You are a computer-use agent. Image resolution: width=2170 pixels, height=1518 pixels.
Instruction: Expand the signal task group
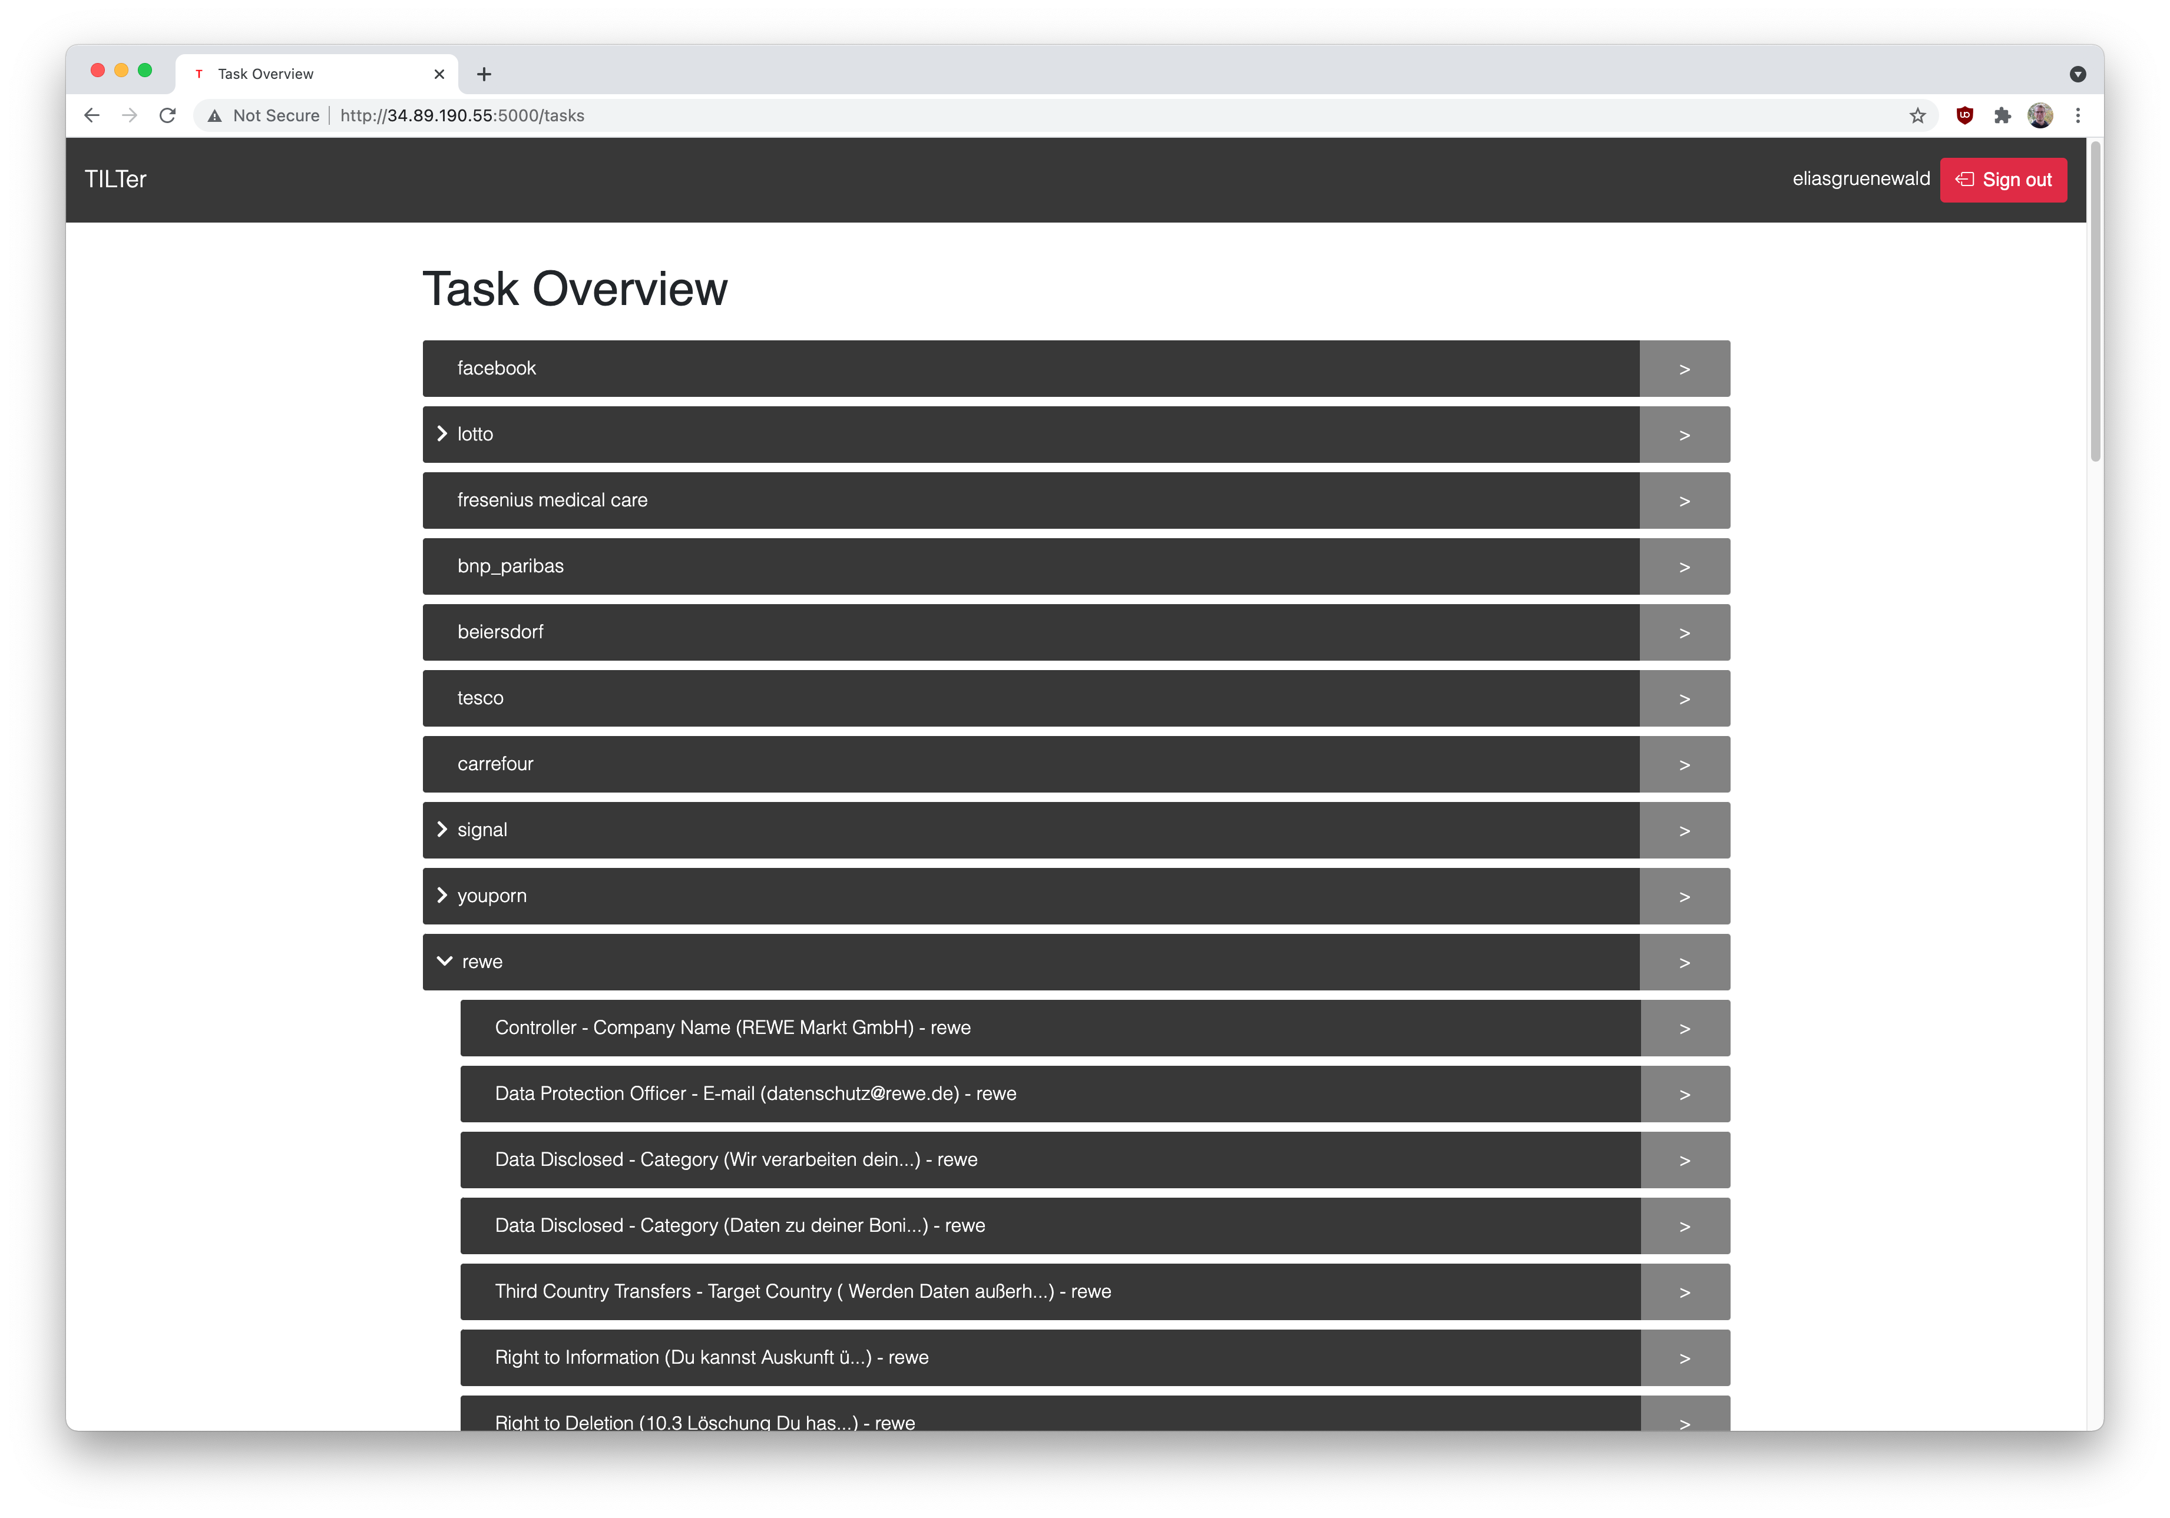pos(441,830)
